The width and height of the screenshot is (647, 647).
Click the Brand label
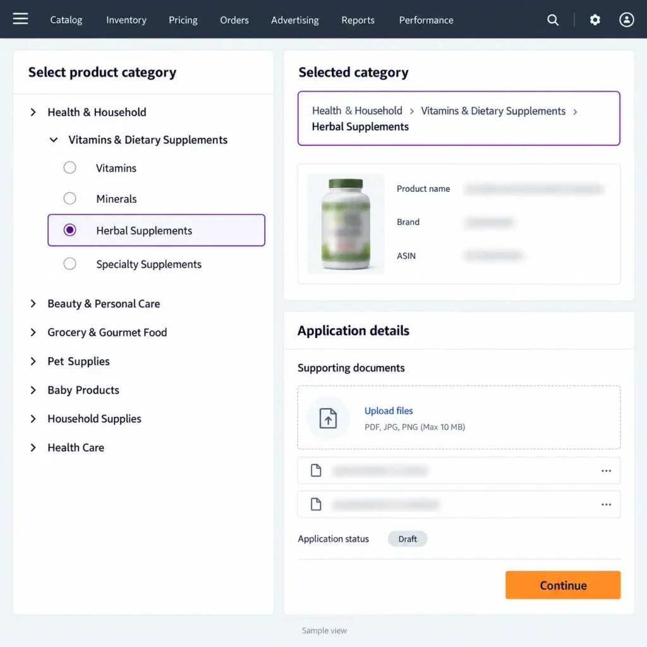pos(408,222)
